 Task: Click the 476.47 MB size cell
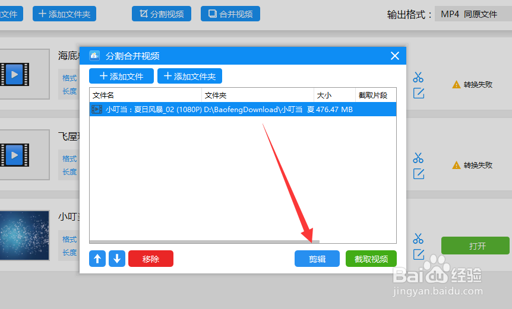click(334, 110)
